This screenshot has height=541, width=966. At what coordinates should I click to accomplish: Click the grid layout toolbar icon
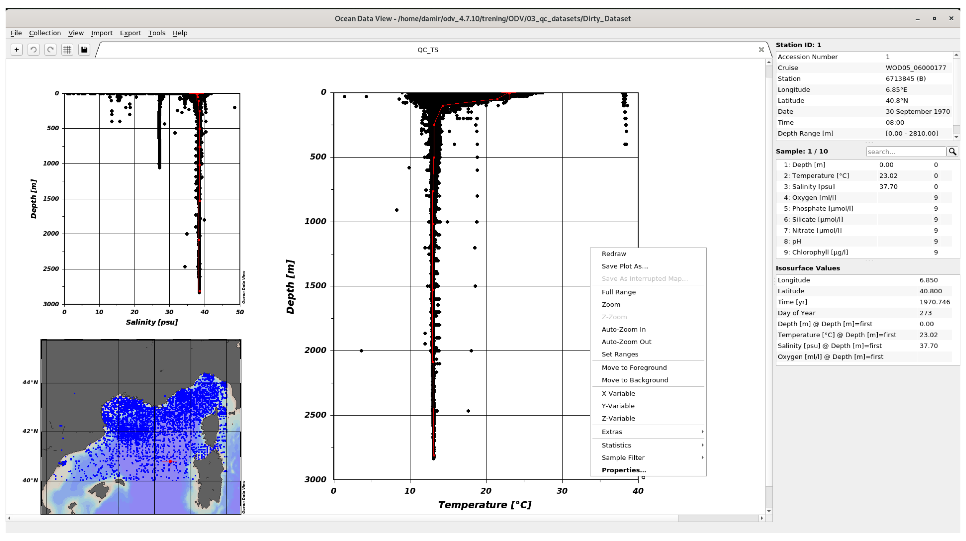pyautogui.click(x=67, y=49)
